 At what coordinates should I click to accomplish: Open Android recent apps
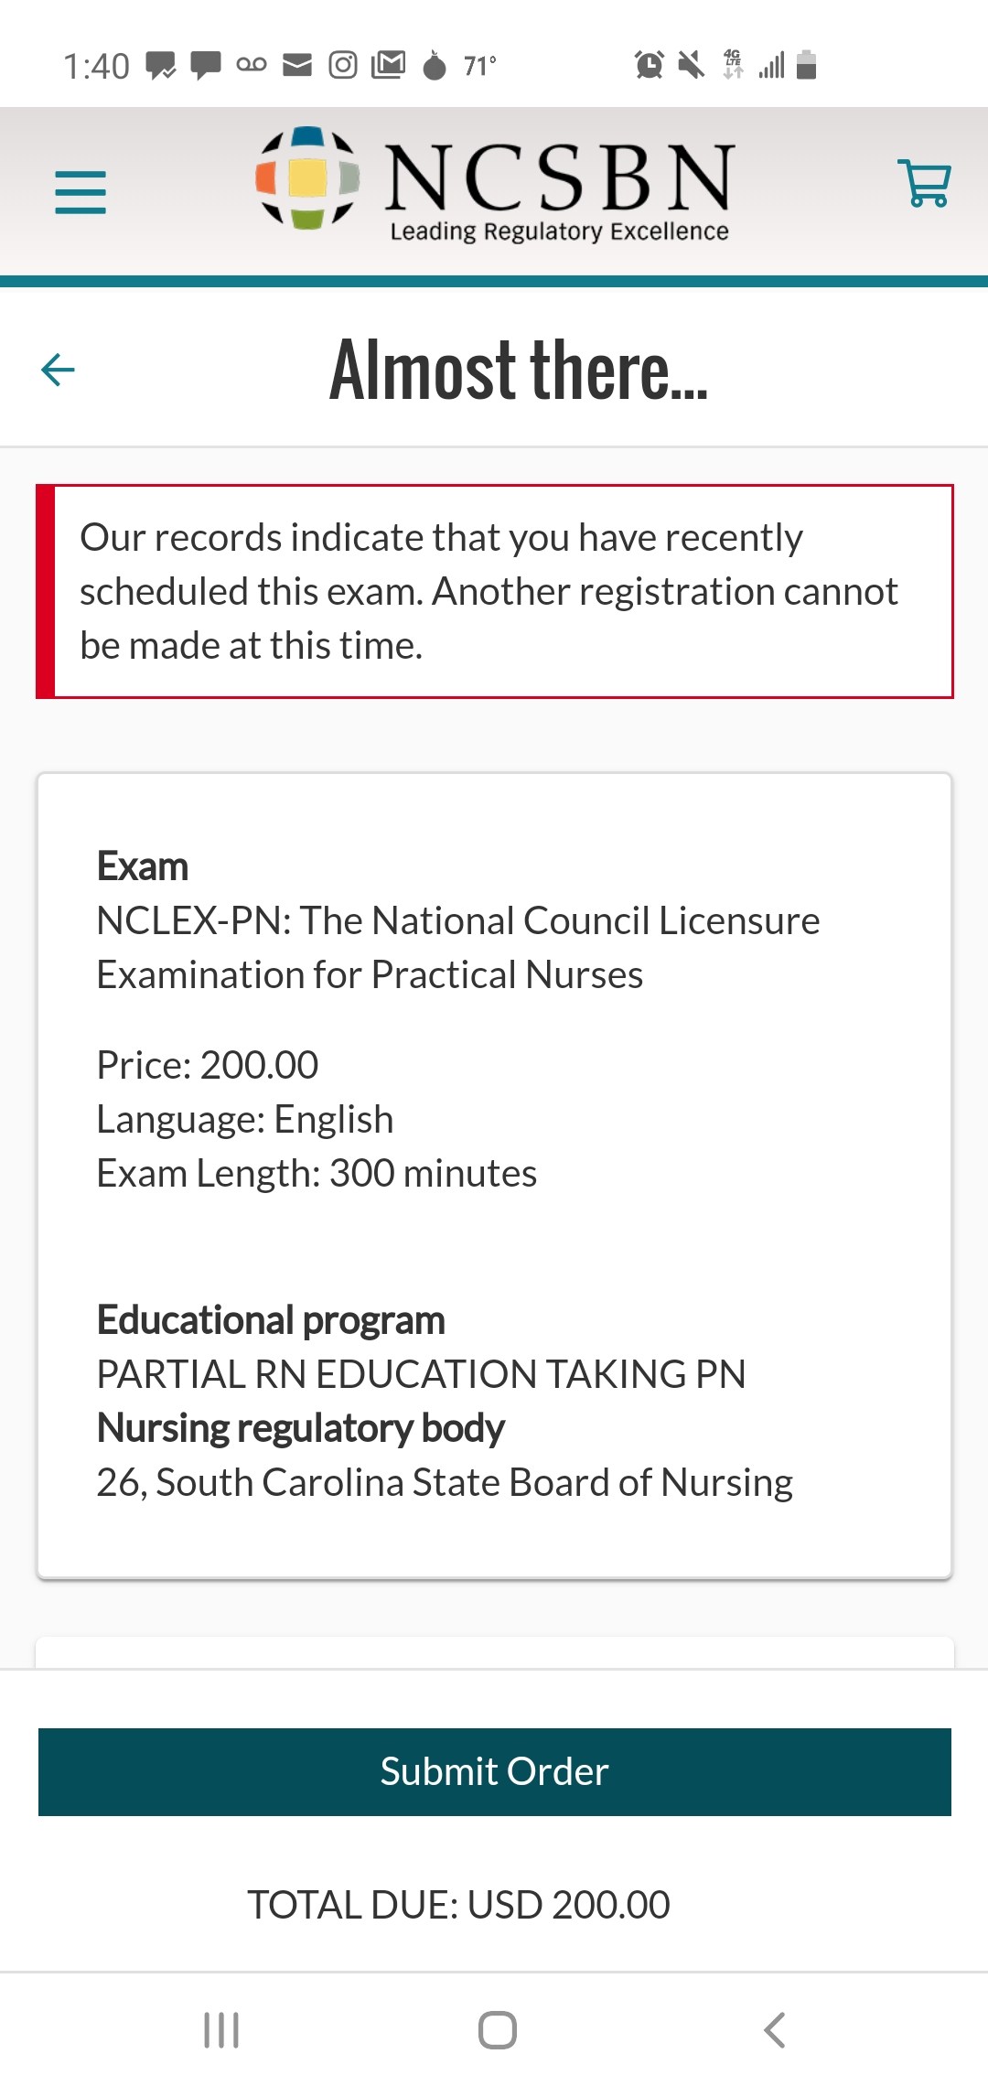tap(221, 2029)
